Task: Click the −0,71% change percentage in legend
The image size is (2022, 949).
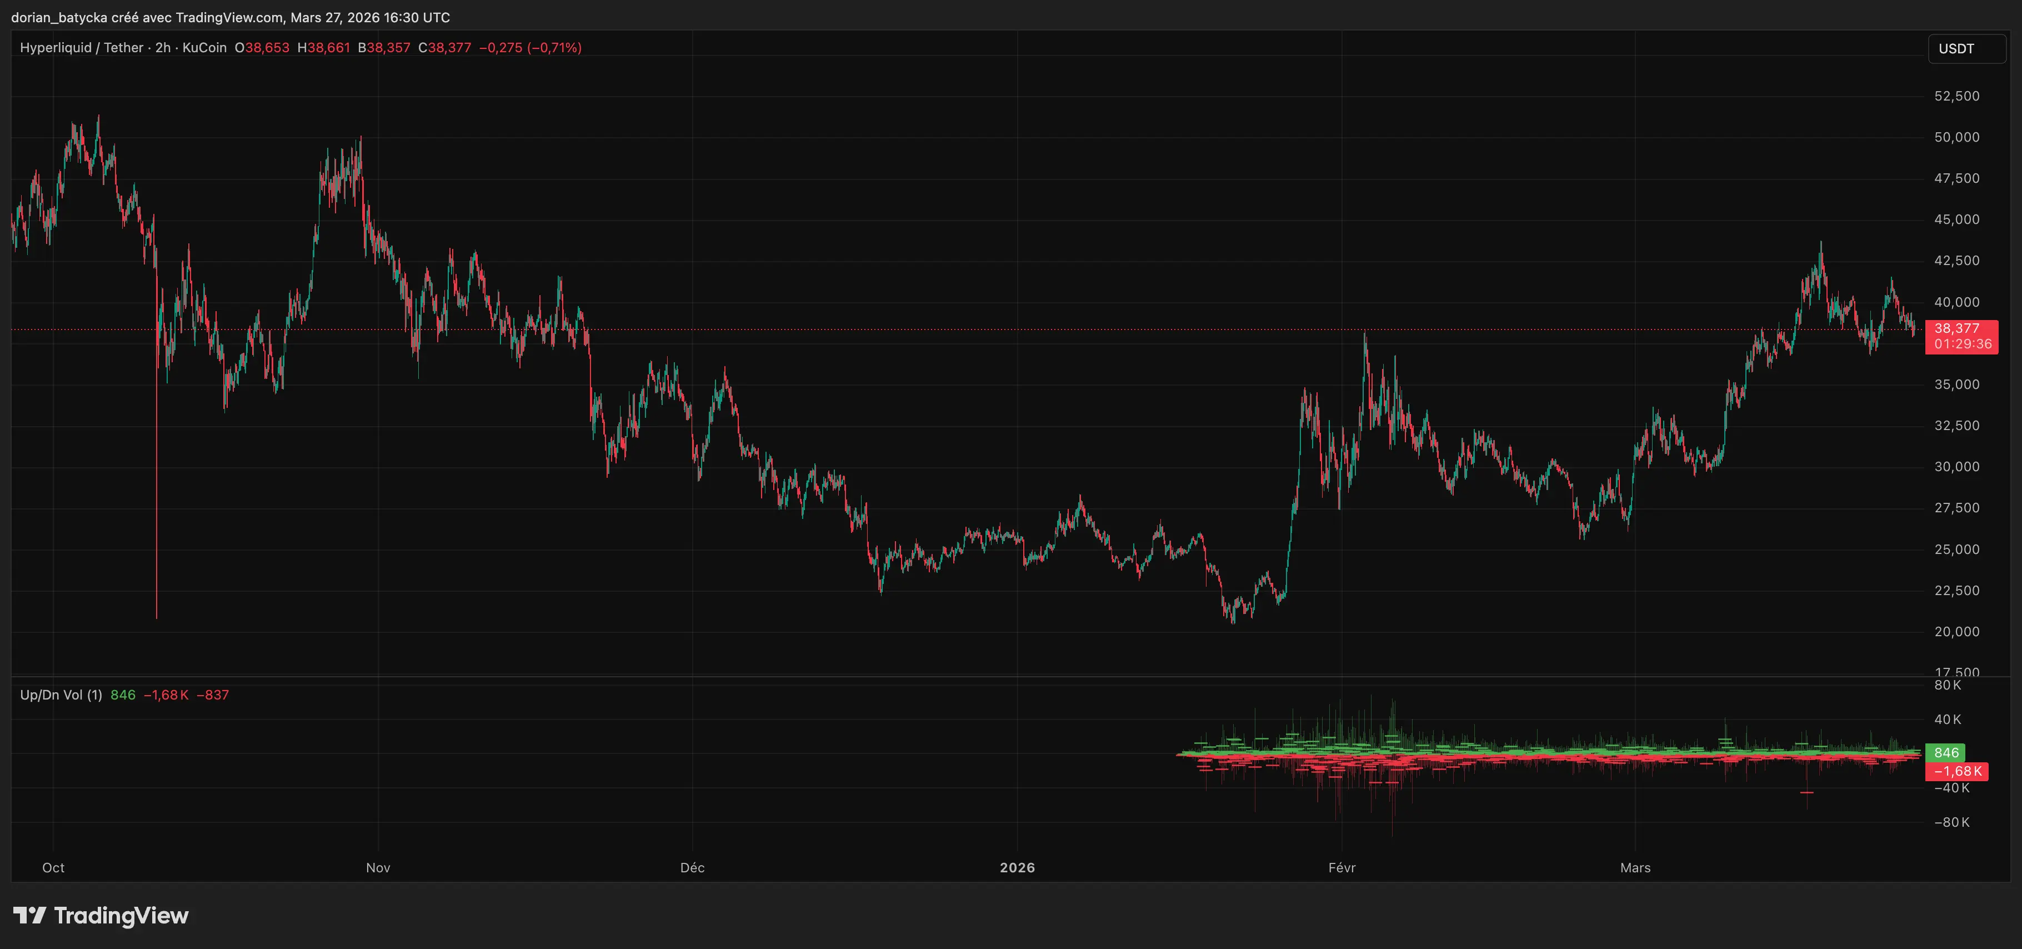Action: pos(554,47)
